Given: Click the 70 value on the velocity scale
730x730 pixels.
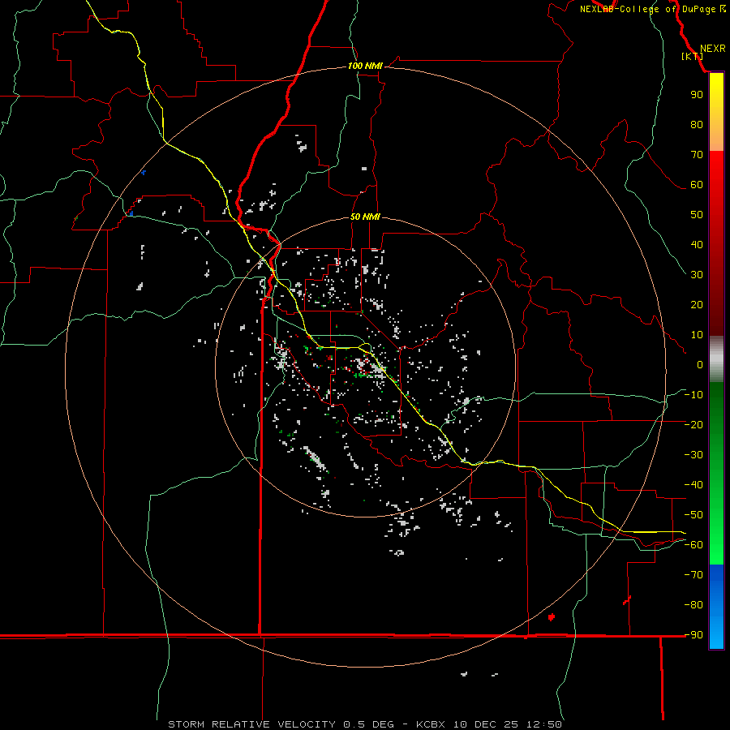Looking at the screenshot, I should pos(697,155).
